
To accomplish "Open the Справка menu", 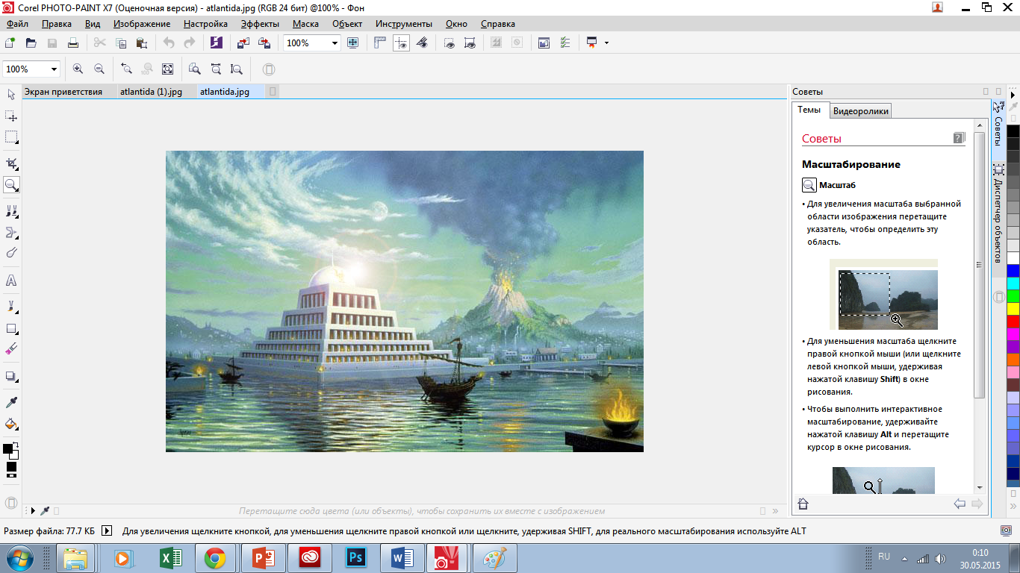I will 497,24.
